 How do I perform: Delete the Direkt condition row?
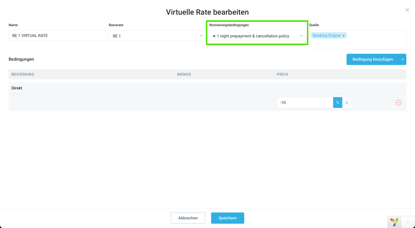pos(399,103)
